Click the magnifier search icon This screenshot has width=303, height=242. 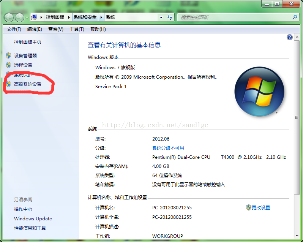point(295,17)
